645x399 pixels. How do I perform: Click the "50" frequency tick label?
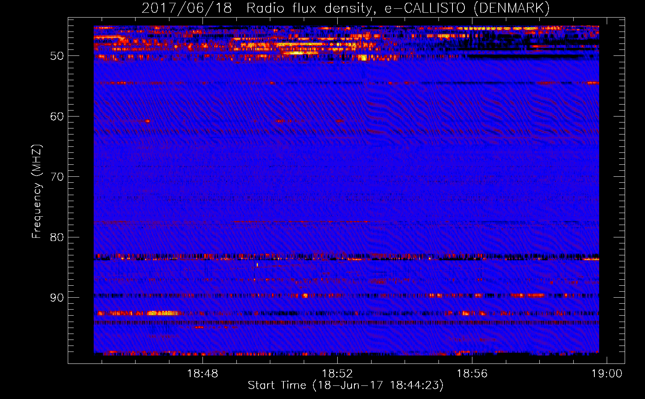57,56
